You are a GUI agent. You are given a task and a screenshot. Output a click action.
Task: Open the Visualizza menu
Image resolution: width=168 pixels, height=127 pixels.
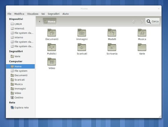pyautogui.click(x=33, y=14)
